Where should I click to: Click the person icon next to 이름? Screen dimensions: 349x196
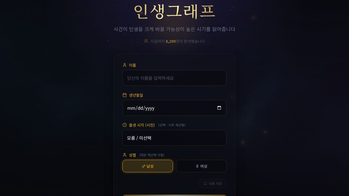pos(125,65)
